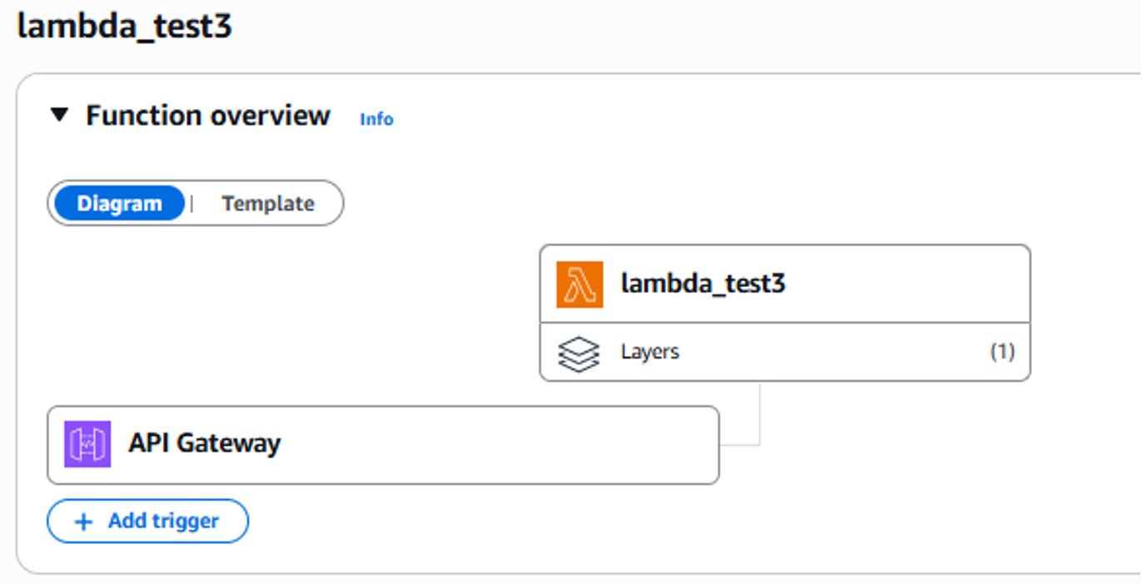Click the Function overview heading text
This screenshot has height=584, width=1142.
coord(208,116)
